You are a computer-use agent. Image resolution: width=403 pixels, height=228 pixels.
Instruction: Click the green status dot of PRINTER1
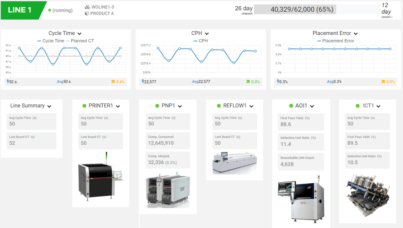[84, 106]
